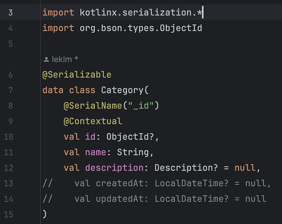Click line number 10 in the gutter
The height and width of the screenshot is (224, 282).
pyautogui.click(x=9, y=137)
